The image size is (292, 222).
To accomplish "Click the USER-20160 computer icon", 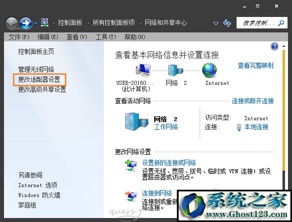I will [x=143, y=70].
